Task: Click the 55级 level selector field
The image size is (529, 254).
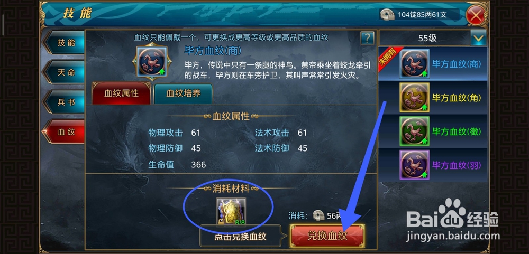Action: click(x=433, y=38)
